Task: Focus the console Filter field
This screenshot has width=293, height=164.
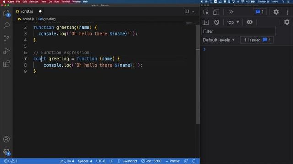Action: point(239,31)
